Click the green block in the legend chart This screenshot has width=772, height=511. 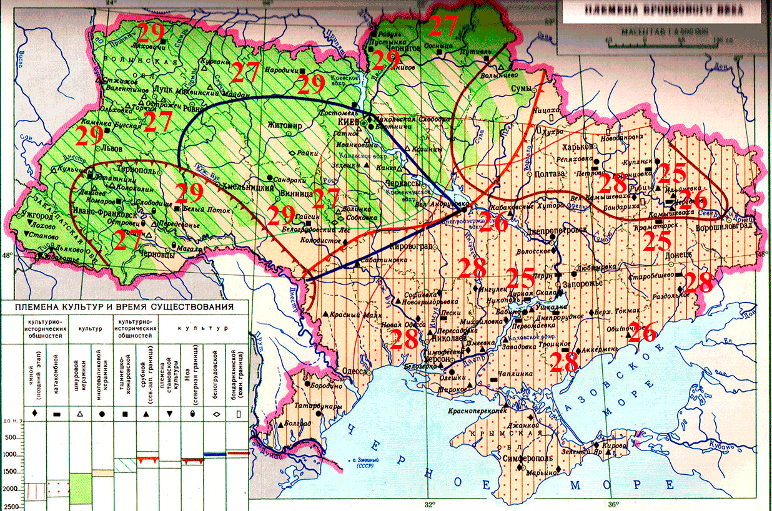pyautogui.click(x=80, y=488)
